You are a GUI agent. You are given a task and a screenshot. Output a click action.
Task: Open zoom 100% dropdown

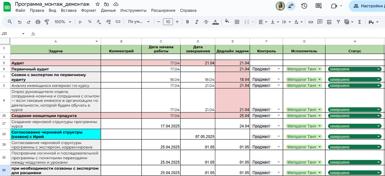pyautogui.click(x=63, y=22)
